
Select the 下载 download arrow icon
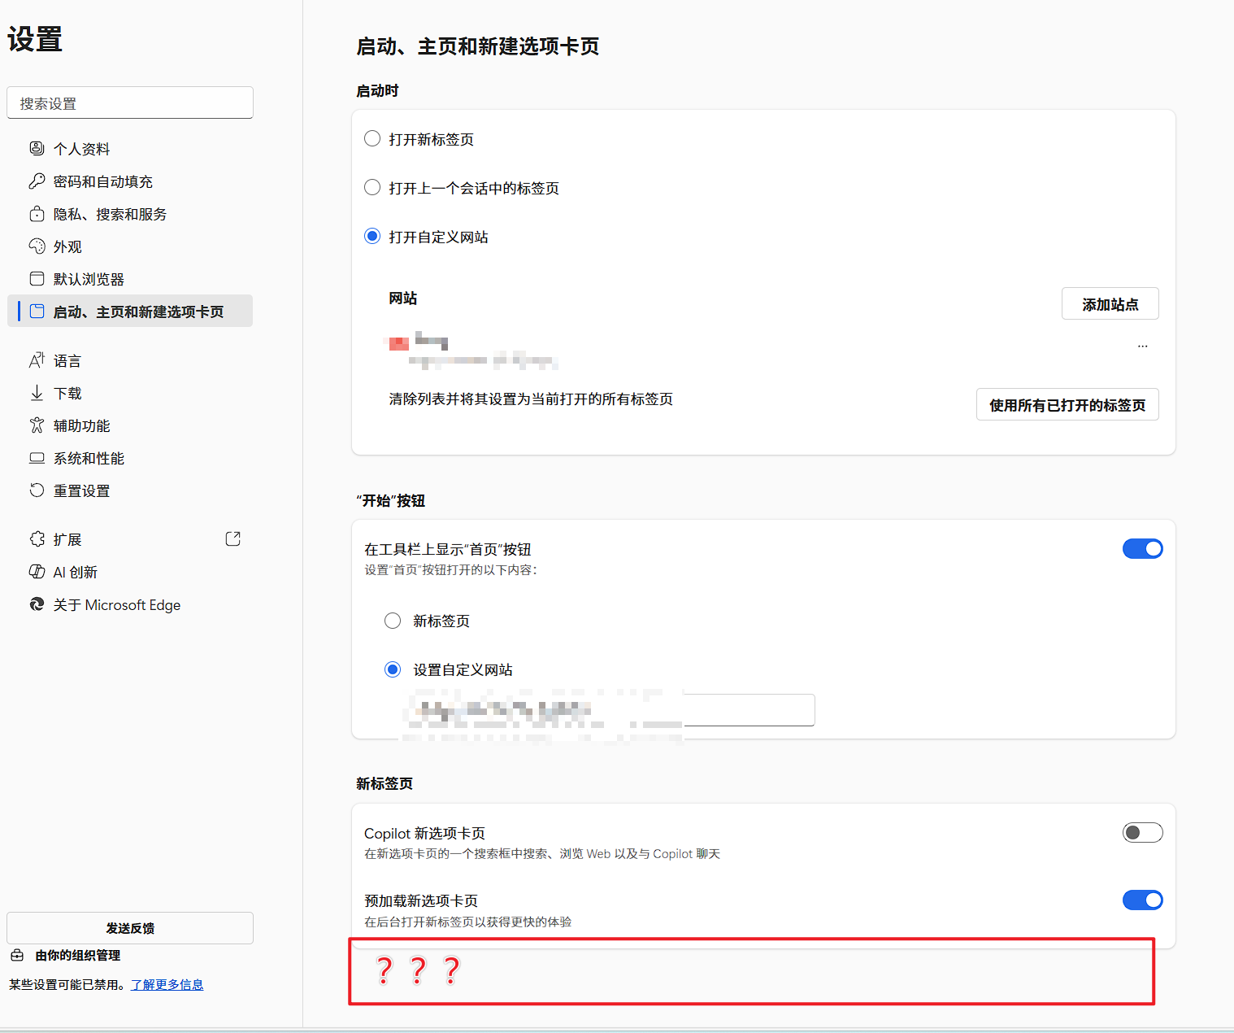pyautogui.click(x=37, y=392)
